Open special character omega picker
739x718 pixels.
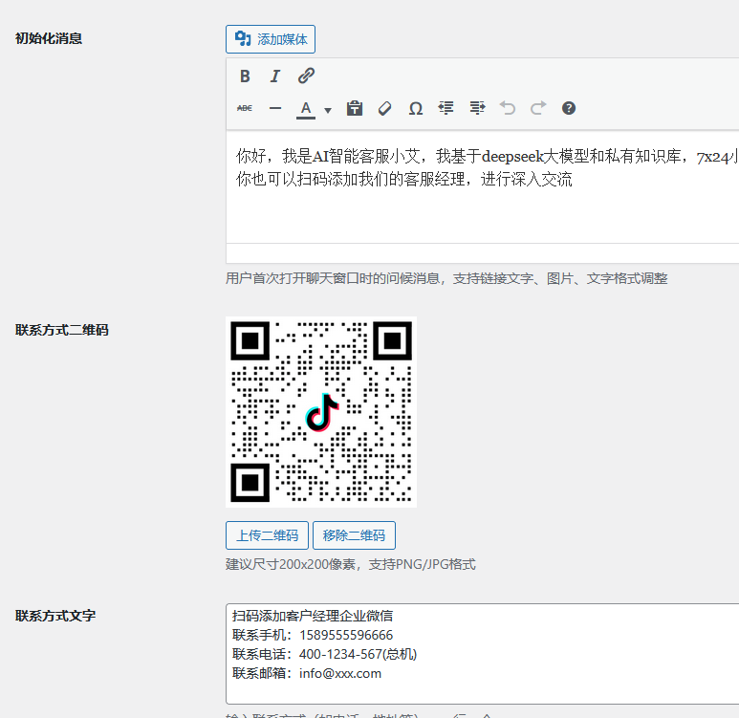[415, 108]
